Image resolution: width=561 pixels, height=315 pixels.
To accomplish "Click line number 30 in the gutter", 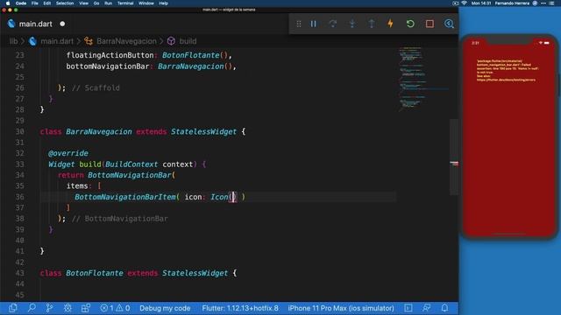I will pyautogui.click(x=19, y=131).
